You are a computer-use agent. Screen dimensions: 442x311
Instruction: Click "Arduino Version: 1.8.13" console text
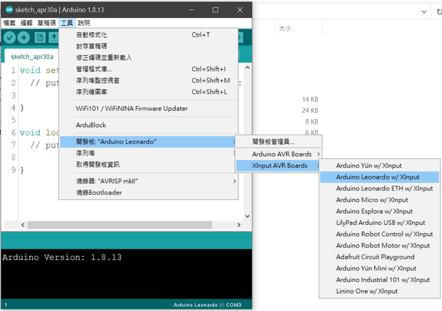(x=62, y=257)
